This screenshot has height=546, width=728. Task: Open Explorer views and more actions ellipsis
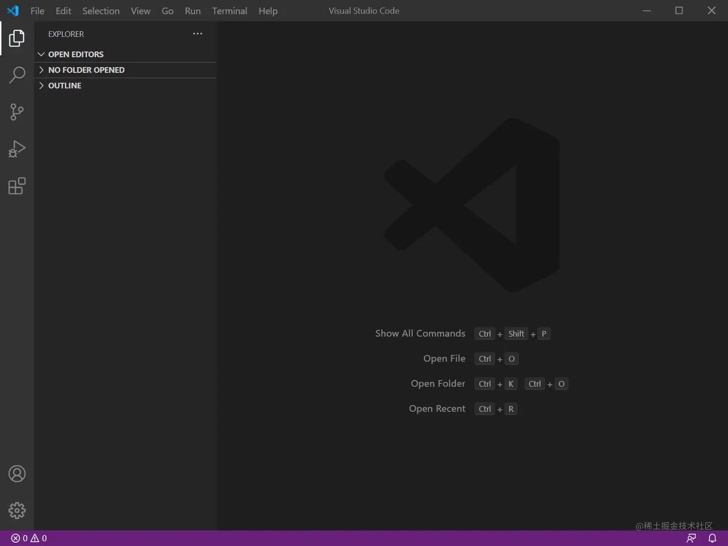197,34
